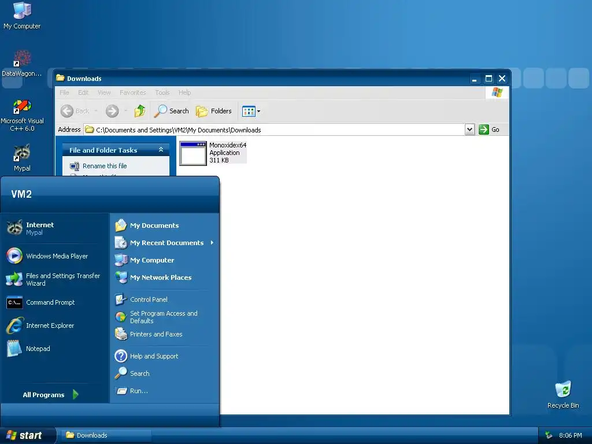Open Notepad from Start menu
The image size is (592, 444).
pos(55,349)
